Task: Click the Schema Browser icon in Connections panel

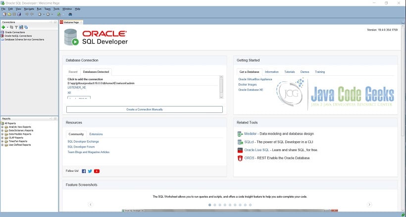Action: coord(21,27)
